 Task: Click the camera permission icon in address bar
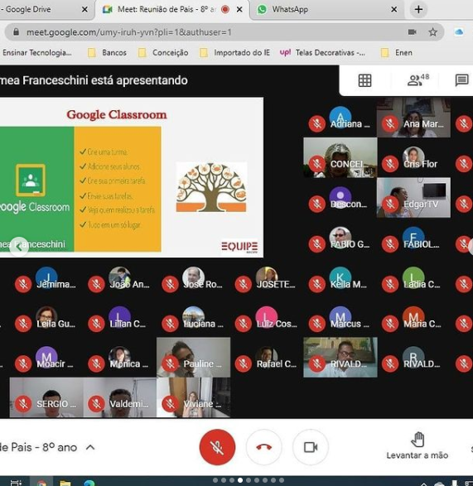point(412,32)
